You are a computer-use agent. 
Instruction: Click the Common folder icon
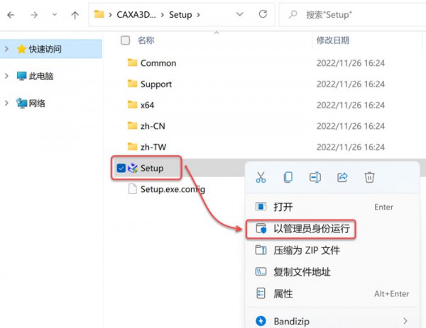(132, 62)
